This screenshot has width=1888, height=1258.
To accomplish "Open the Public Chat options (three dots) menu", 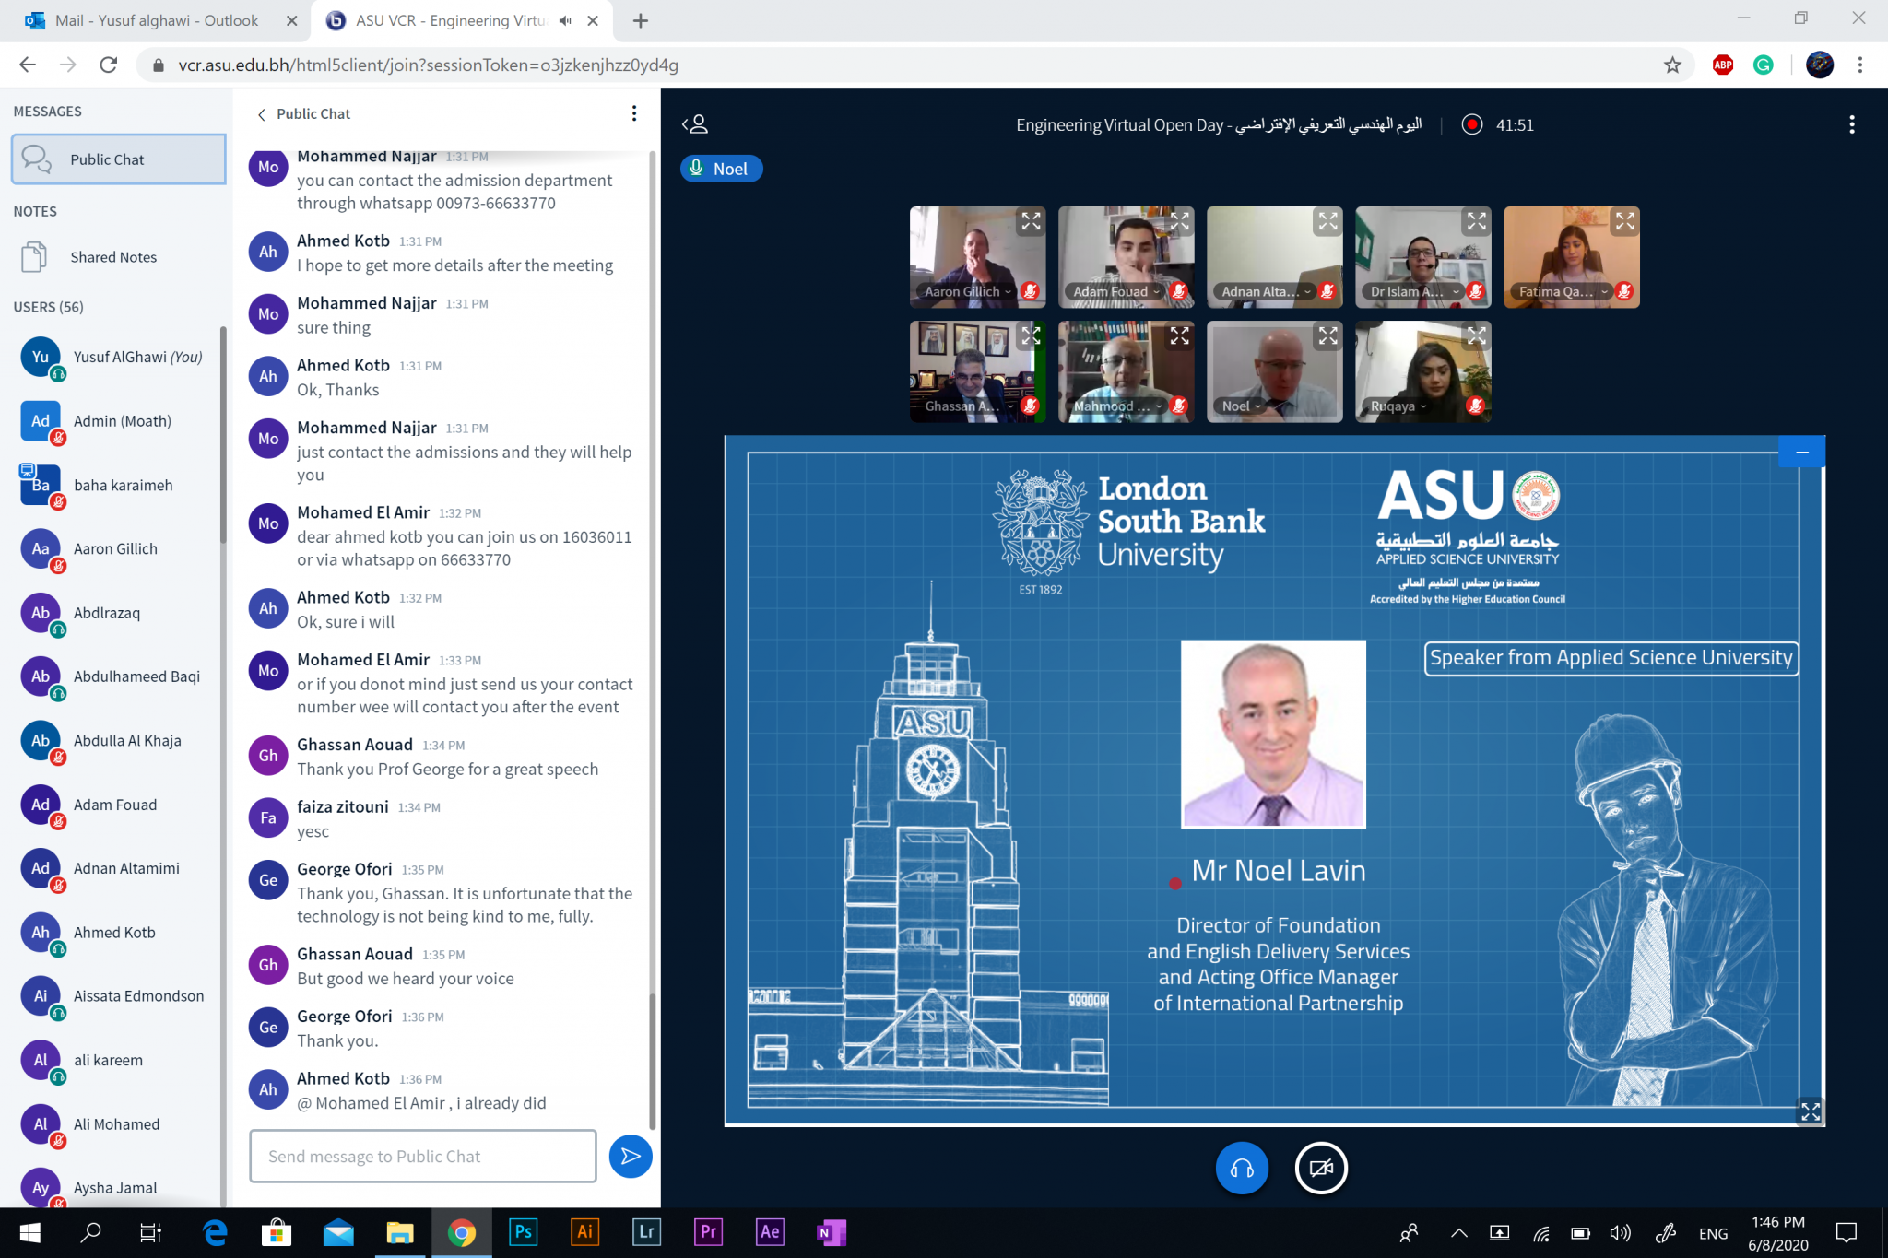I will pos(633,113).
